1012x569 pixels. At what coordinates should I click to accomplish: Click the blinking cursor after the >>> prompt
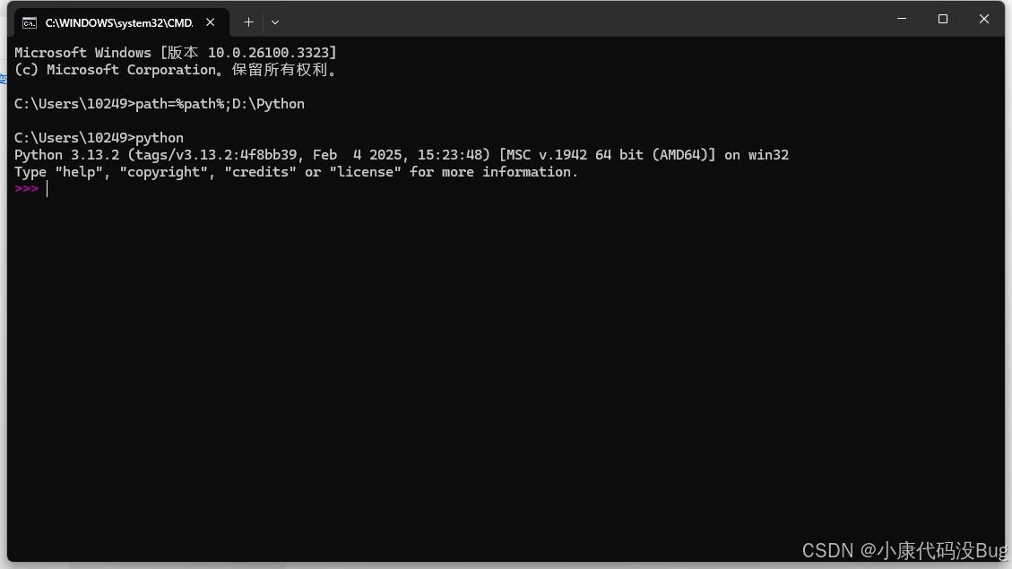48,188
